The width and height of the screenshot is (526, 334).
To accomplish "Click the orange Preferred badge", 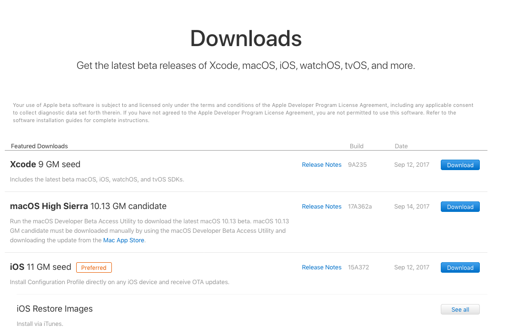I will pos(94,267).
